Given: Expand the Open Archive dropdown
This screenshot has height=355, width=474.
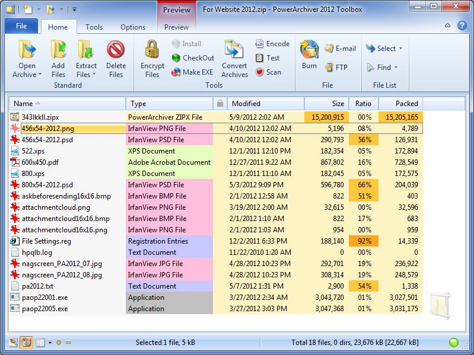Looking at the screenshot, I should (x=40, y=75).
